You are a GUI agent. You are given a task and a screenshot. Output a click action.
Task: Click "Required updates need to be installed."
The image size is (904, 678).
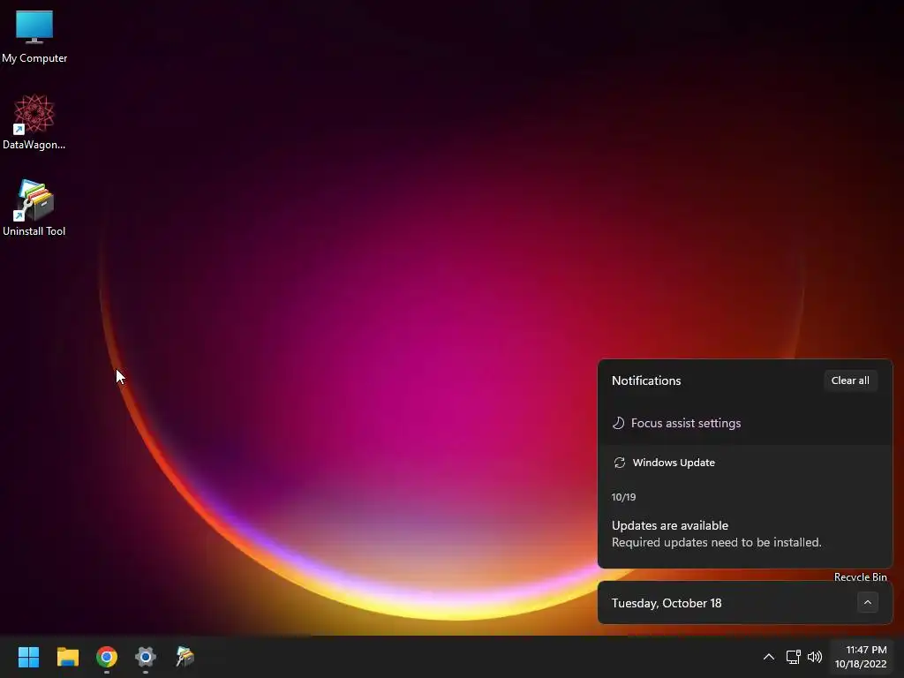click(x=716, y=543)
